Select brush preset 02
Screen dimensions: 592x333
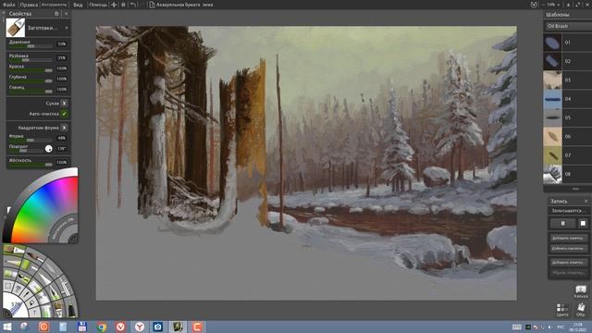[x=567, y=61]
